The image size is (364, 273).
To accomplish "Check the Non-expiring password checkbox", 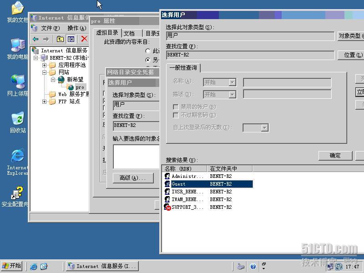I will coord(176,115).
